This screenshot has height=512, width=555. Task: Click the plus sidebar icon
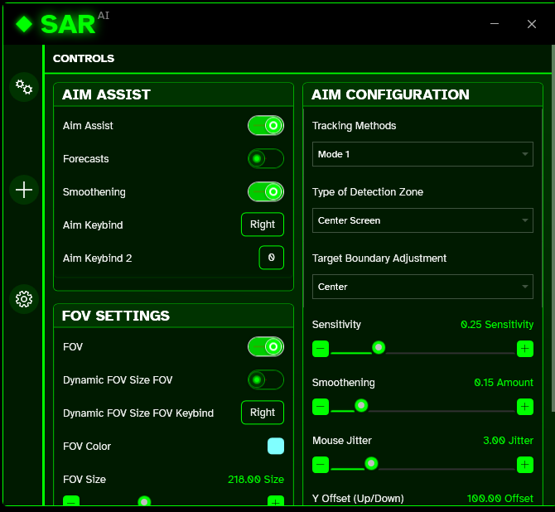pos(24,190)
